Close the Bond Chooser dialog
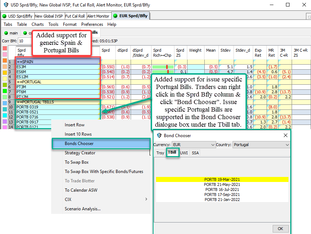The height and width of the screenshot is (234, 311). (286, 135)
